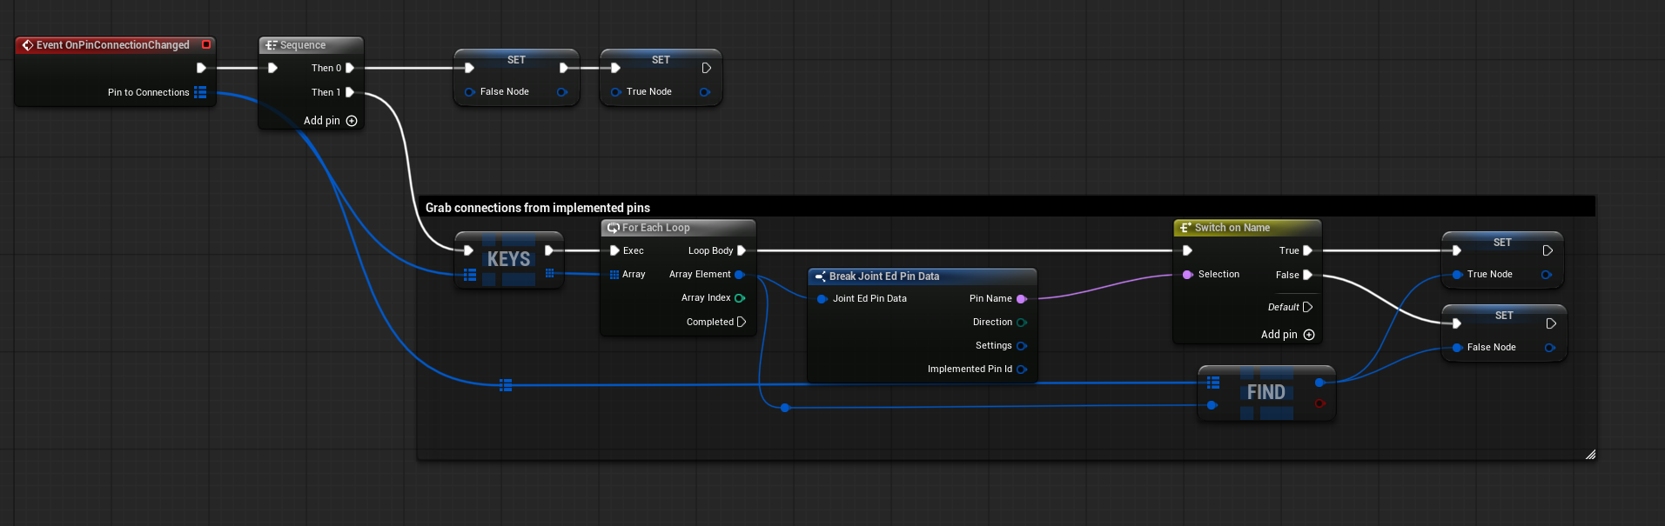1665x526 pixels.
Task: Select the KEYS node
Action: (508, 260)
